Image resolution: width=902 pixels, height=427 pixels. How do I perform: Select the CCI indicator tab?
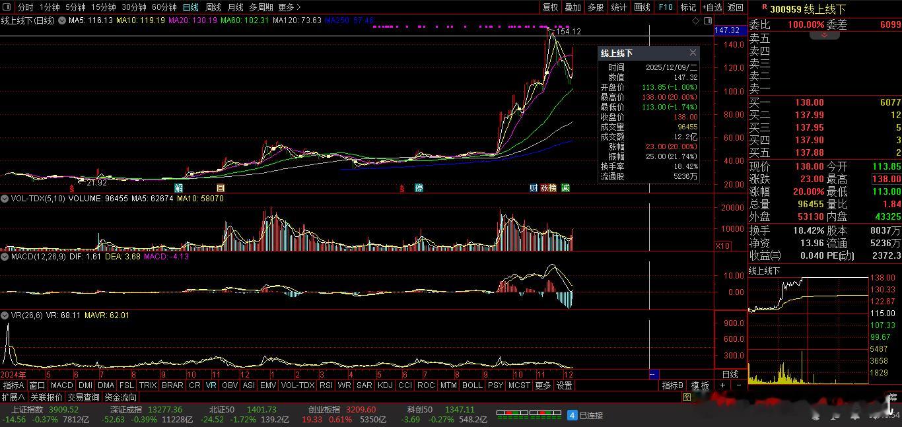(x=405, y=385)
